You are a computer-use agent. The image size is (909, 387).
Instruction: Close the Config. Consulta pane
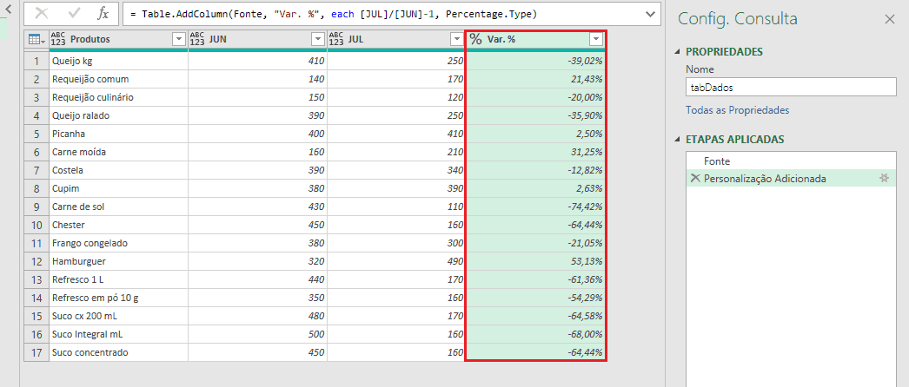[x=890, y=19]
